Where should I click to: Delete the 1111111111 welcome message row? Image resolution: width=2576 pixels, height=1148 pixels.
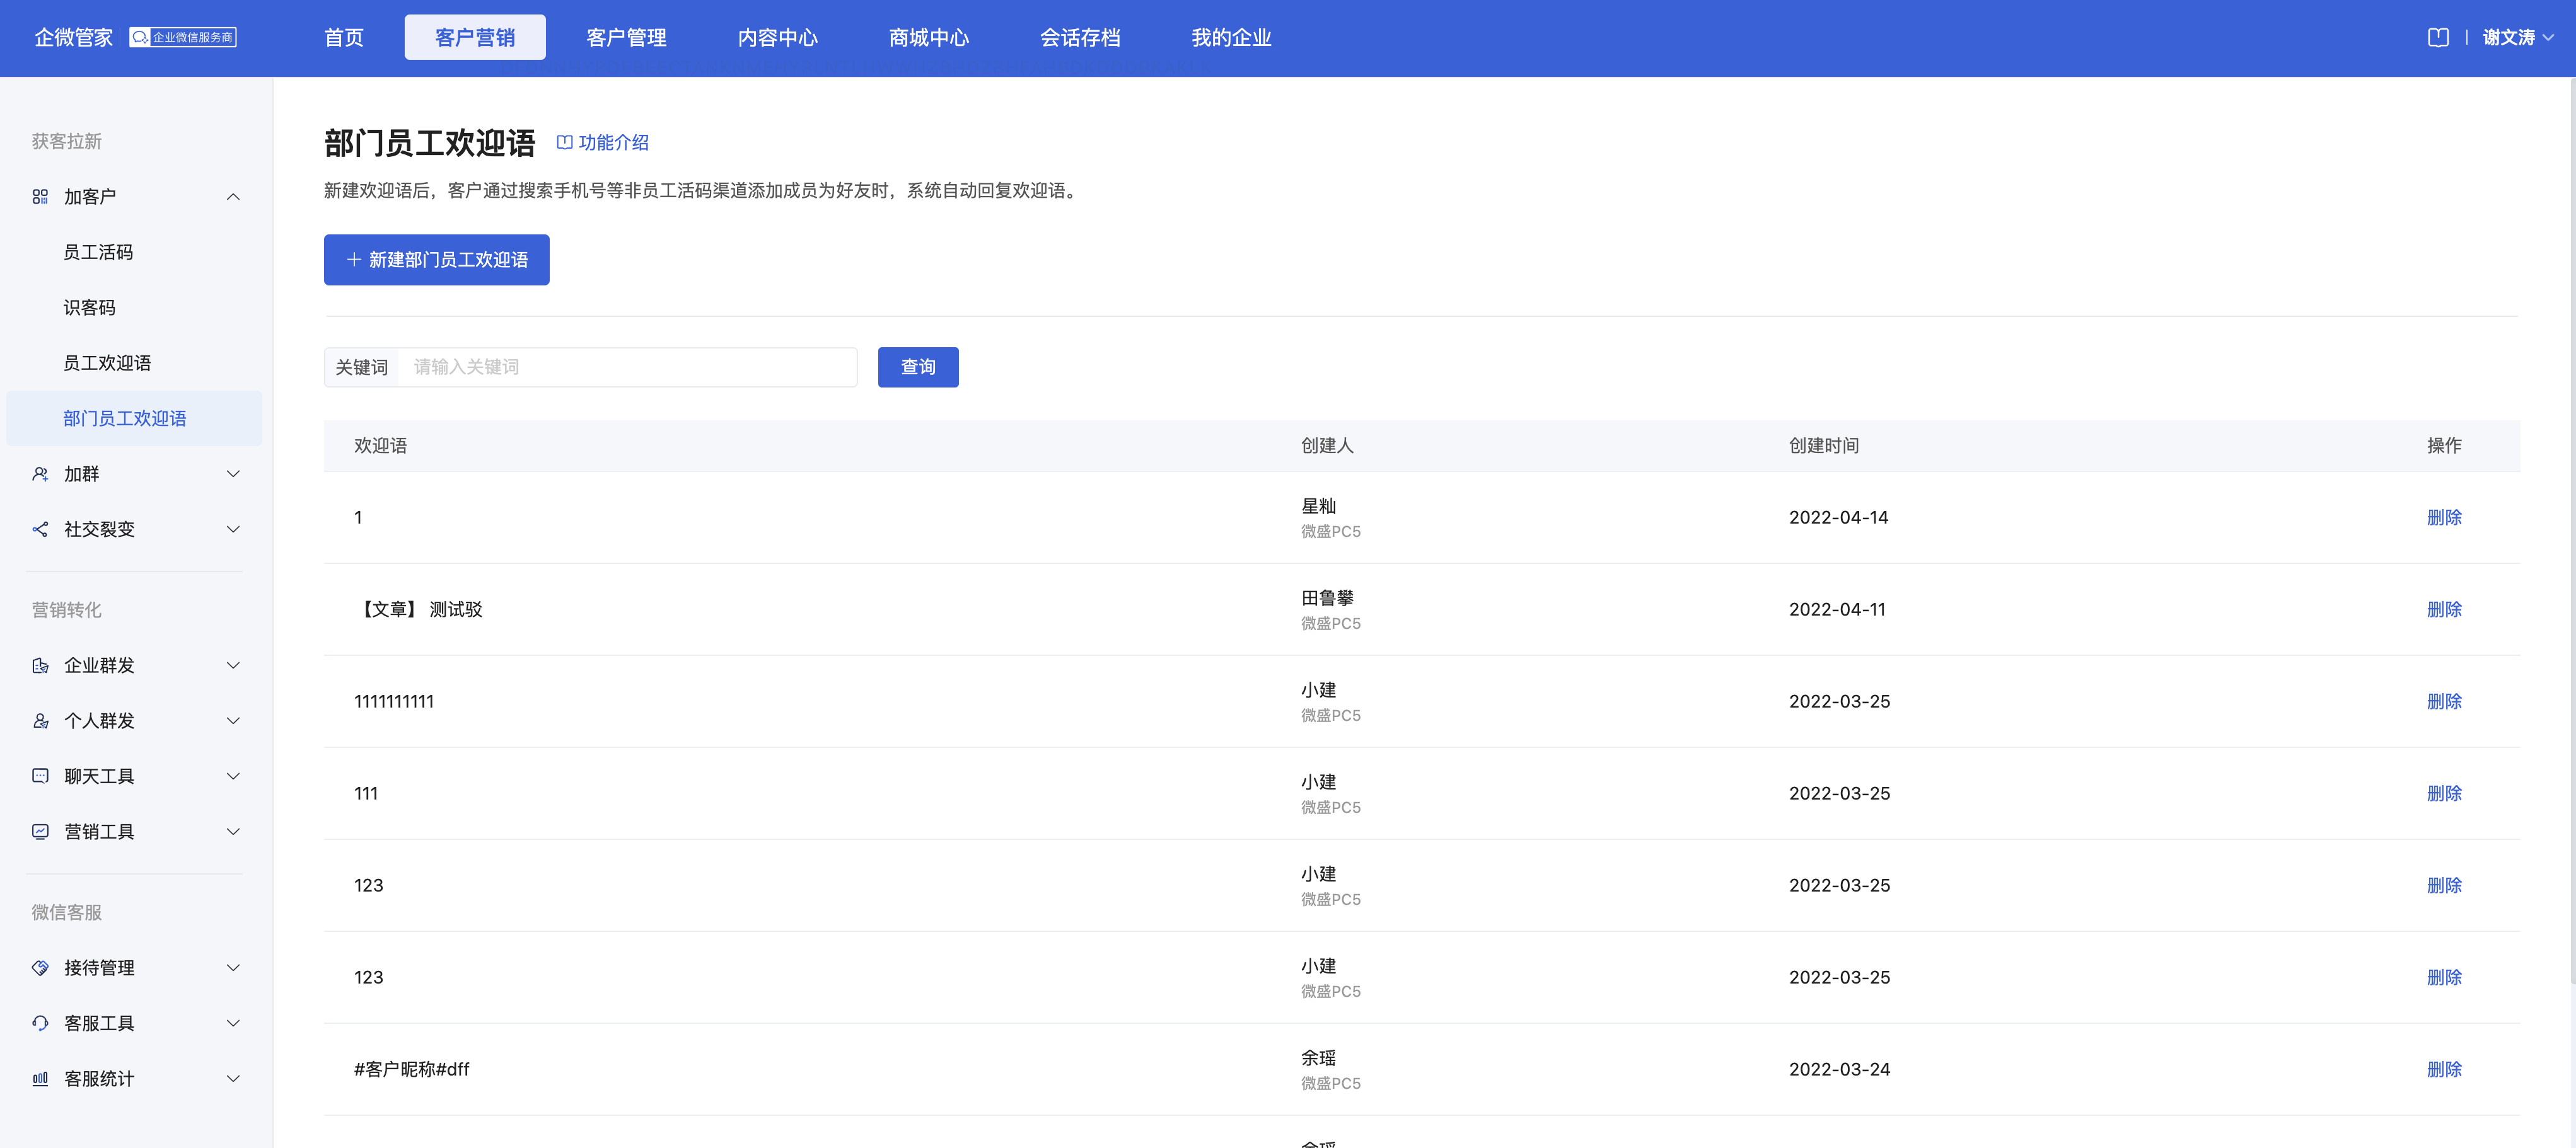[2444, 701]
